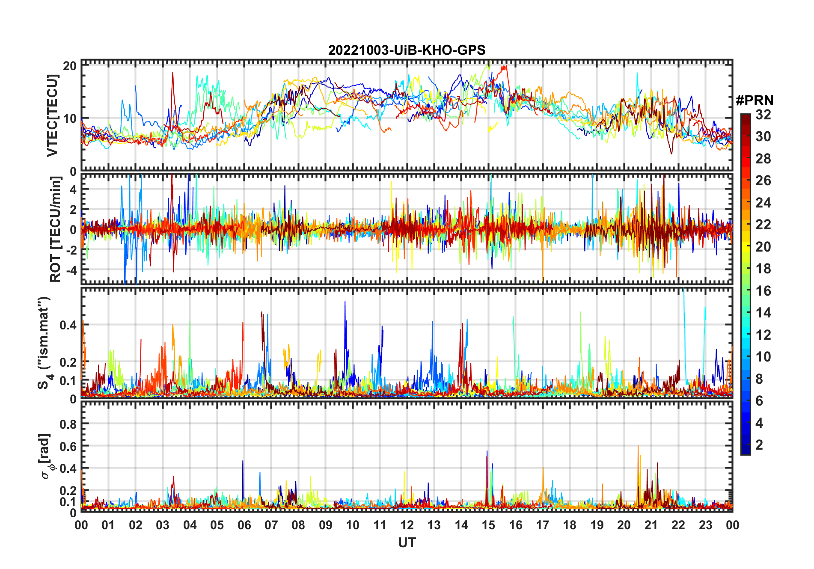Screen dimensions: 814x569
Task: Click x-axis hour label 13
Action: click(x=434, y=525)
